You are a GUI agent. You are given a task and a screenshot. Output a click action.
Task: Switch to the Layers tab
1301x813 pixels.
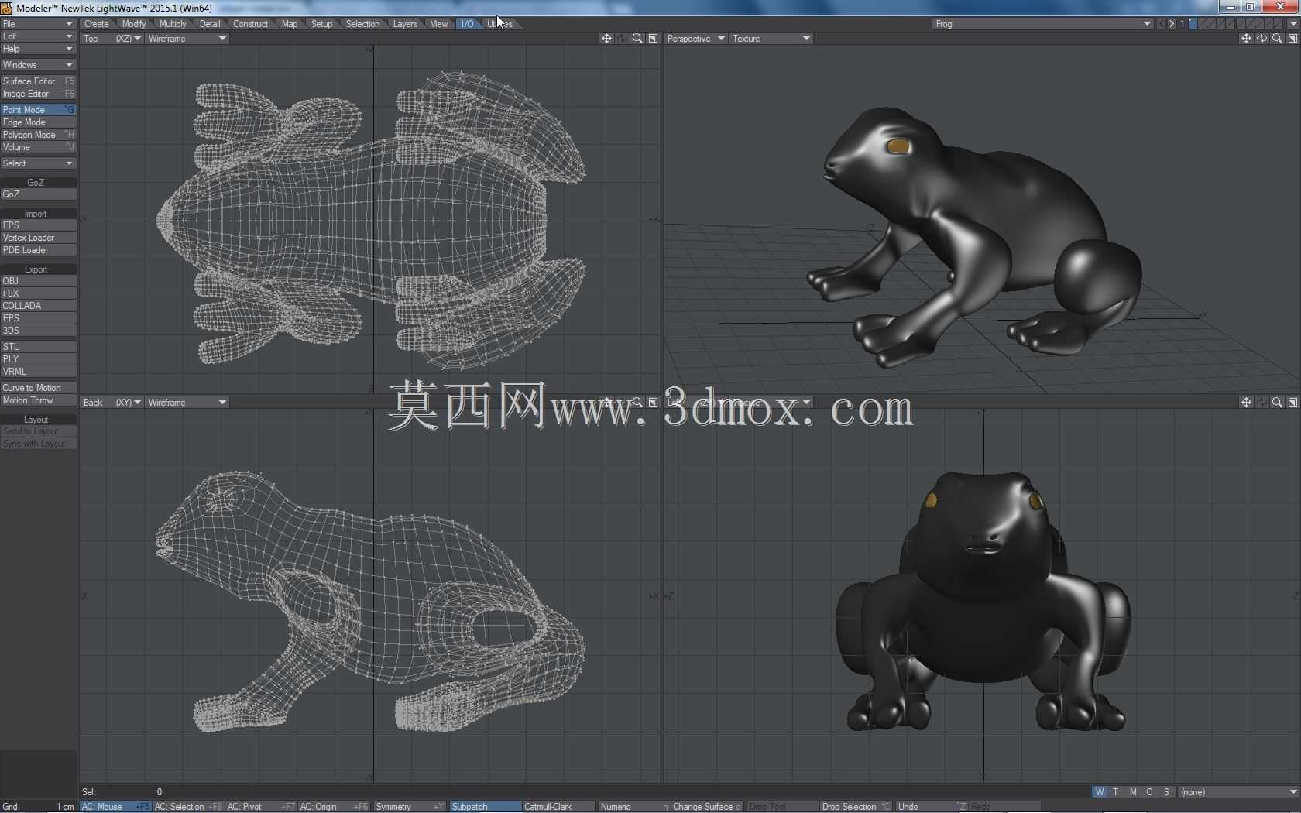pos(405,24)
